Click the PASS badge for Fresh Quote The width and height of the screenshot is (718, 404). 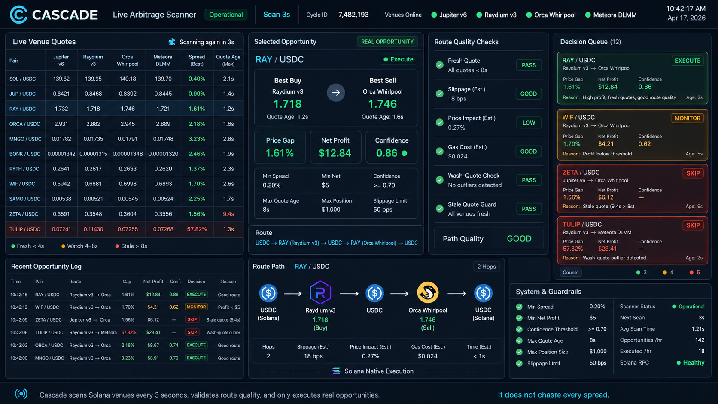tap(529, 65)
